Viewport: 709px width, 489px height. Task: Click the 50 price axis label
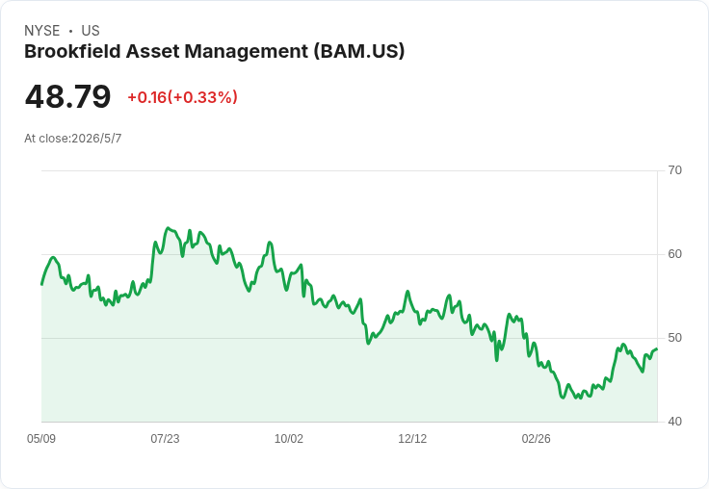tap(674, 338)
